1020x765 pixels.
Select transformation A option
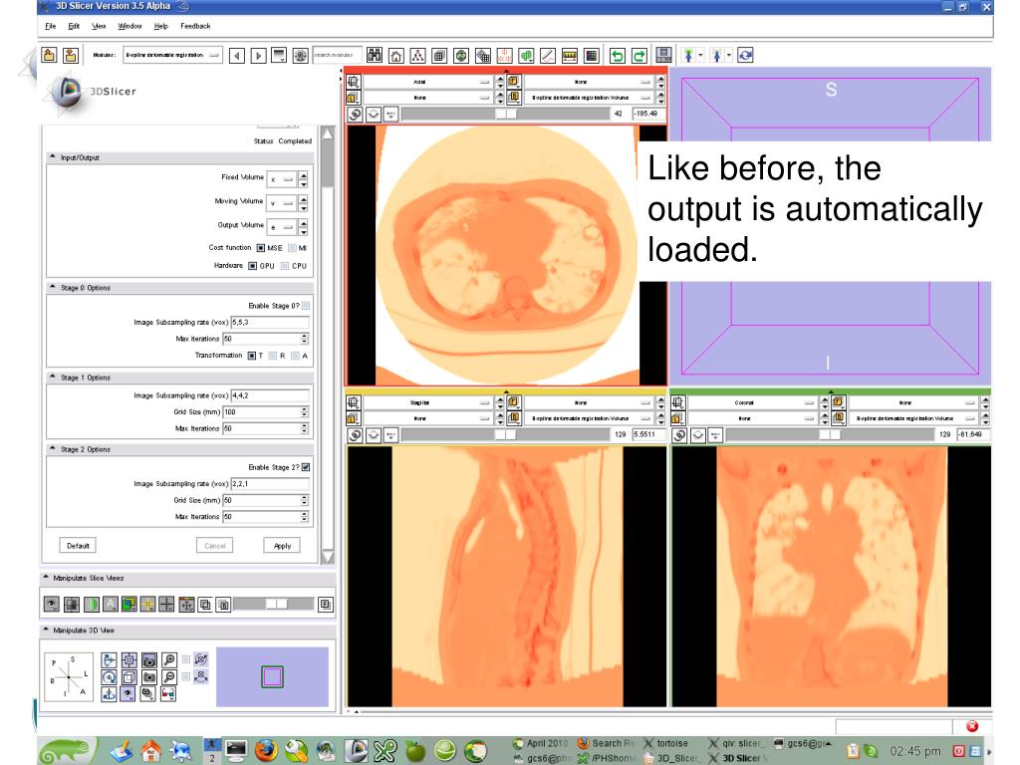click(295, 356)
